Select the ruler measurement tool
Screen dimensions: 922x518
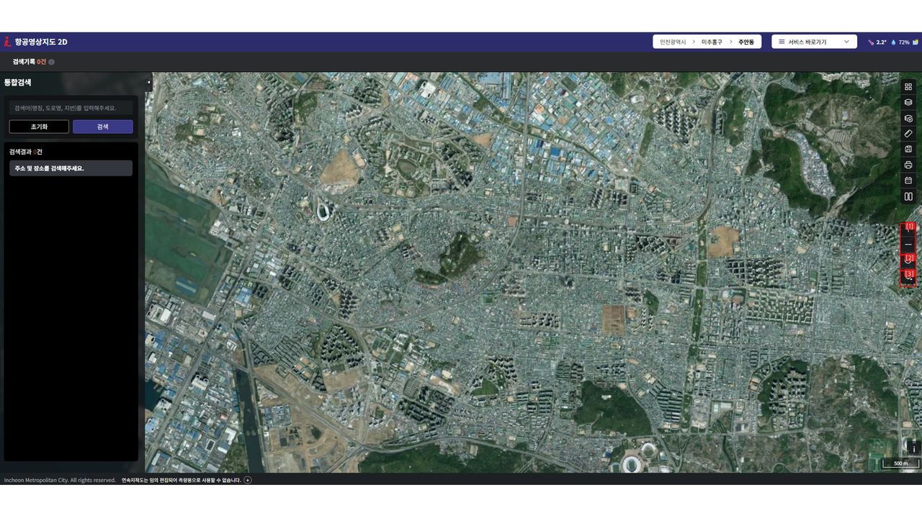point(908,134)
